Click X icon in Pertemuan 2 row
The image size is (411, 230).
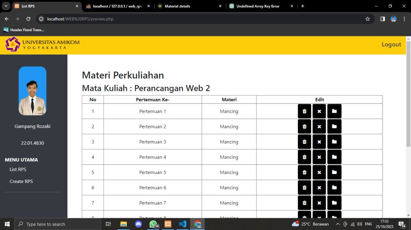(319, 127)
